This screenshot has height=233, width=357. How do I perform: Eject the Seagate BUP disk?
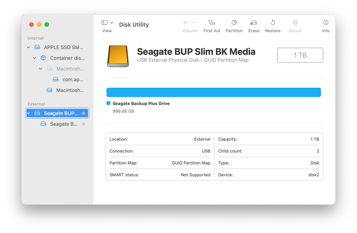click(83, 113)
